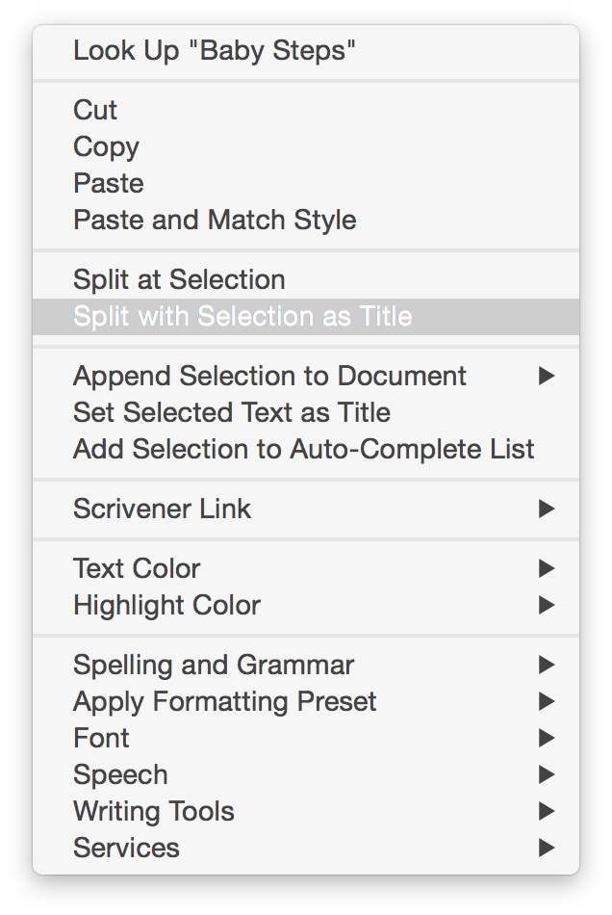Expand the Scrivener Link submenu arrow
This screenshot has width=612, height=915.
pos(547,510)
